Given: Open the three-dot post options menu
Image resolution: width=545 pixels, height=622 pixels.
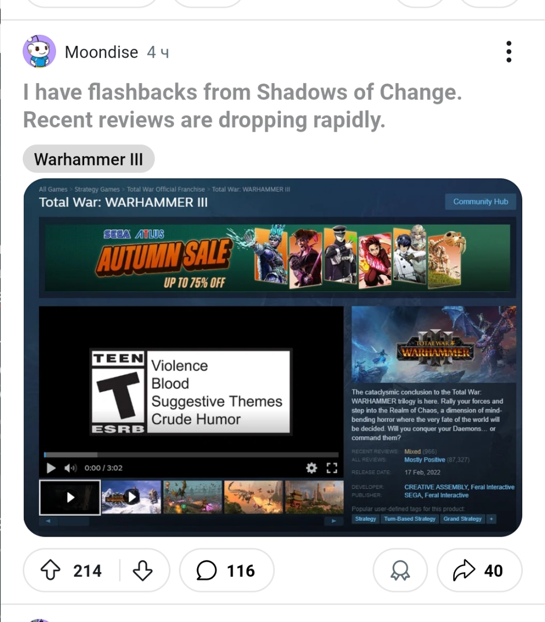Looking at the screenshot, I should 508,51.
